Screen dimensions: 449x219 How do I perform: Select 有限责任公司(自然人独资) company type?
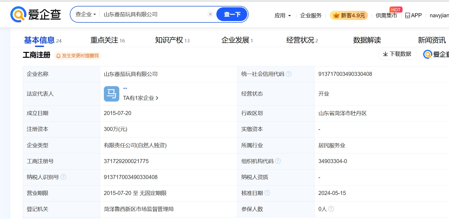[135, 145]
